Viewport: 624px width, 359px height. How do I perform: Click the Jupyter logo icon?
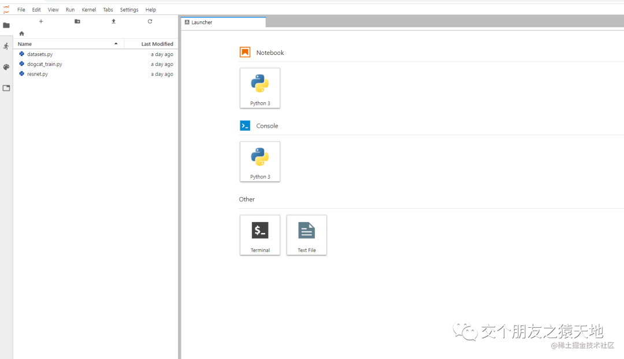tap(6, 10)
